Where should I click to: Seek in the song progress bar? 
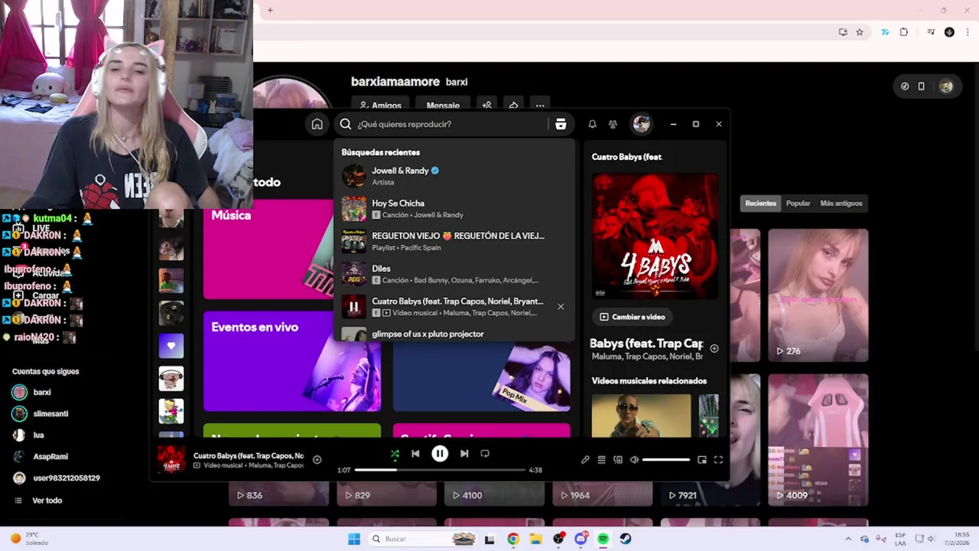click(x=440, y=470)
